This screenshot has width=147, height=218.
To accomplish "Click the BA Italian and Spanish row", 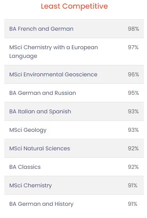I will pos(74,111).
